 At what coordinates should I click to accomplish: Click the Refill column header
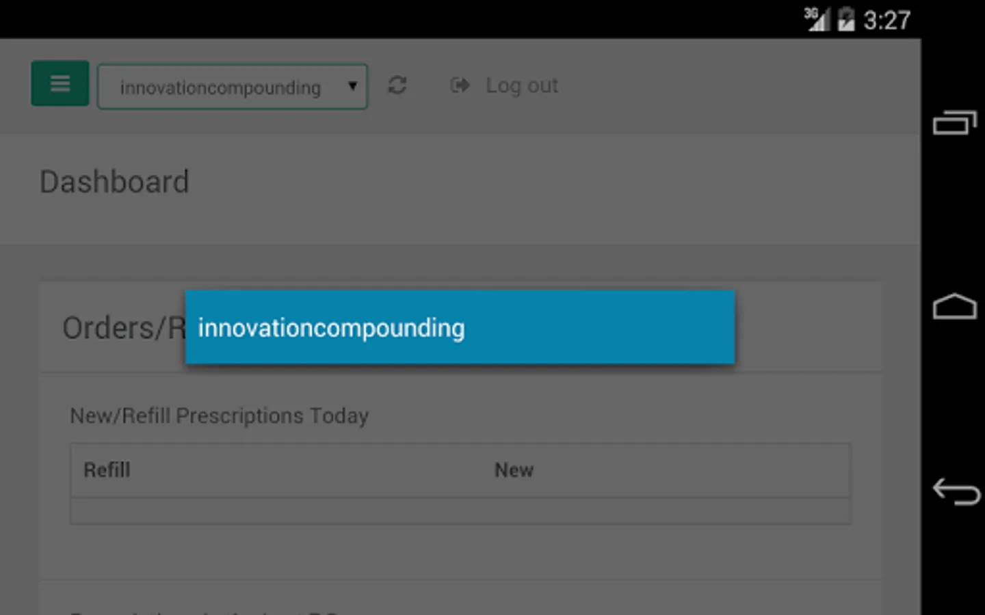(x=107, y=470)
